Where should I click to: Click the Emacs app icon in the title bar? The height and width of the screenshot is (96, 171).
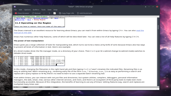point(15,7)
